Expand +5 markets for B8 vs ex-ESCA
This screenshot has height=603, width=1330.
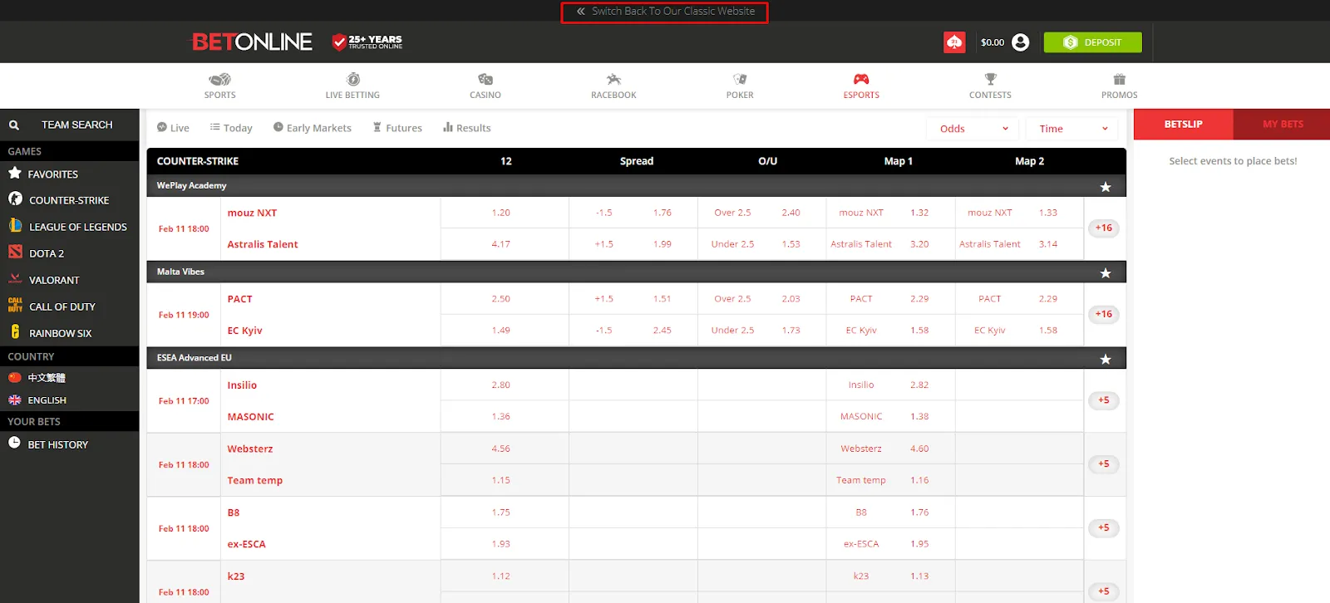(x=1103, y=527)
